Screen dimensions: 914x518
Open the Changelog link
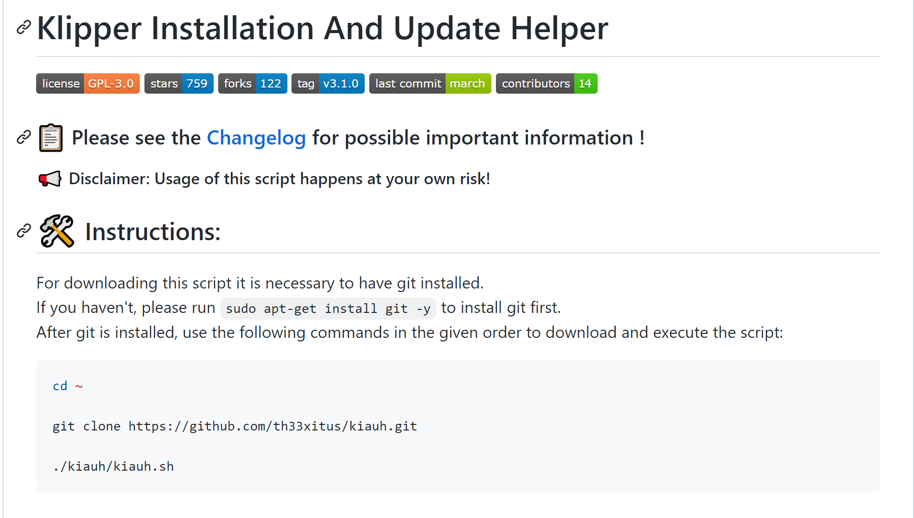point(256,138)
